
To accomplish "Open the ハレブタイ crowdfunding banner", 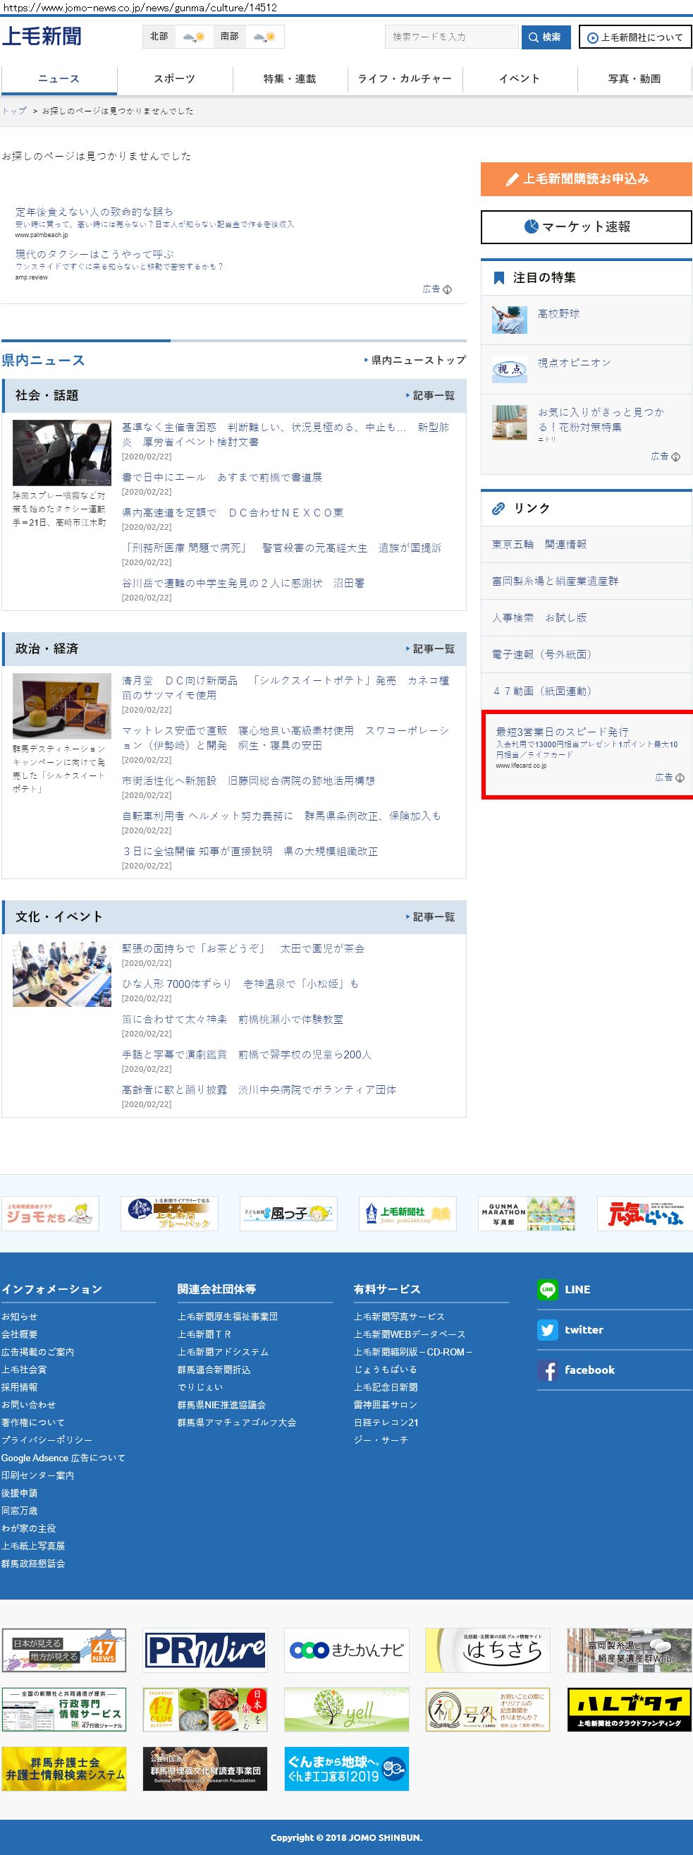I will 629,1710.
